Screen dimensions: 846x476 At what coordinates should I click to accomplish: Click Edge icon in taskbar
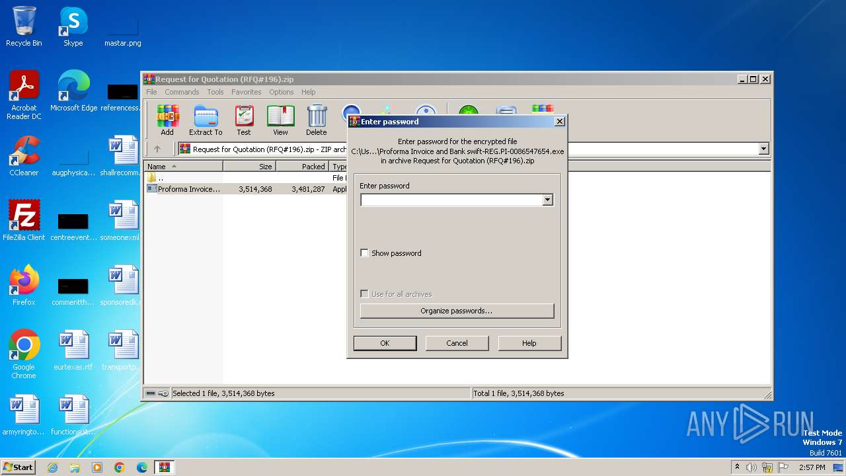142,467
